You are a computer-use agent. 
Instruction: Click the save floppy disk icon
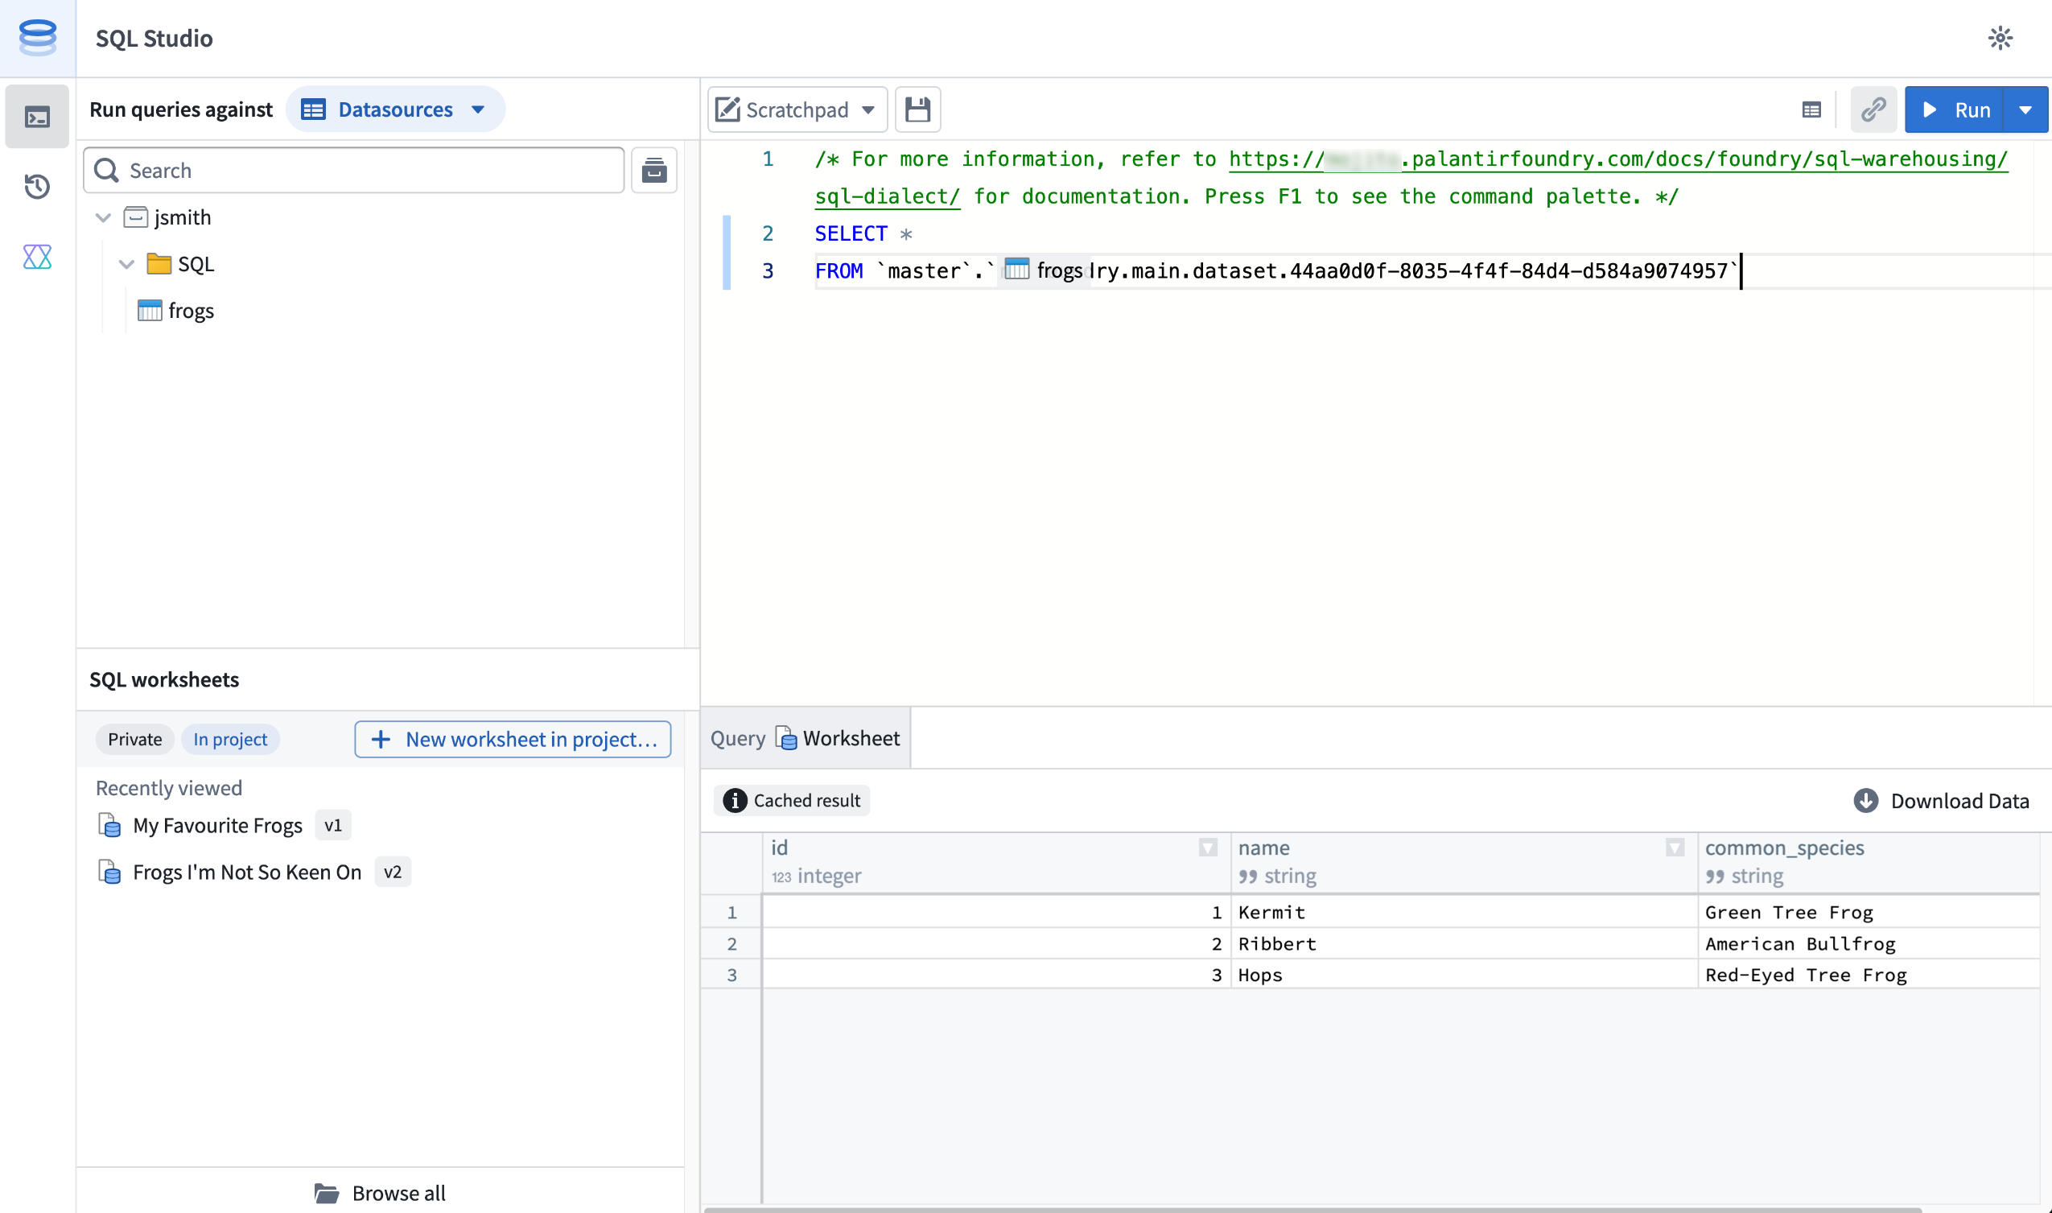917,109
